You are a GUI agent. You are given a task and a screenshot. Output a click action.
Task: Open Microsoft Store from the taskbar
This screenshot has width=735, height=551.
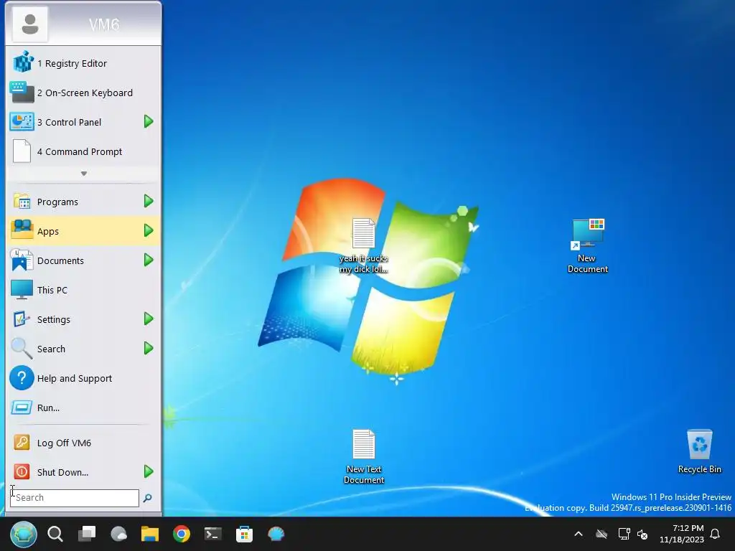pyautogui.click(x=244, y=534)
